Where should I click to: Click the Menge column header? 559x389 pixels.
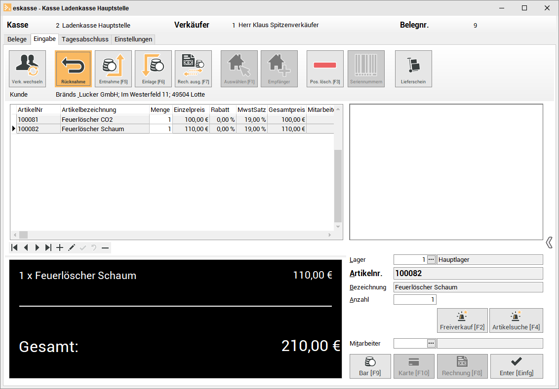click(x=161, y=109)
